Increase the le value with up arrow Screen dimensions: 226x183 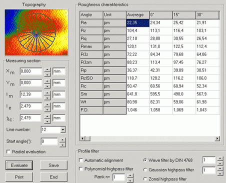click(47, 104)
